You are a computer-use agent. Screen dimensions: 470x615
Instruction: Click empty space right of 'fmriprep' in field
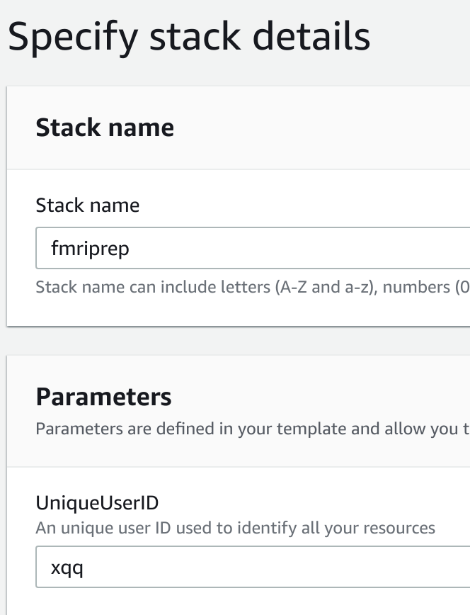click(319, 249)
